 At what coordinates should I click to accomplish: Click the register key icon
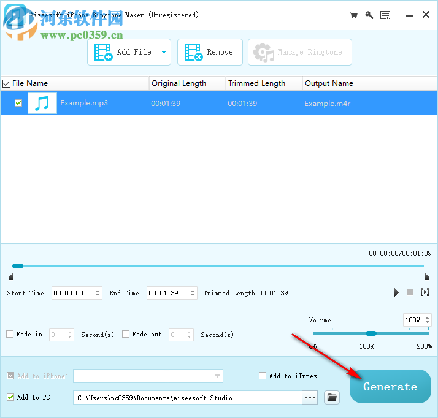369,15
